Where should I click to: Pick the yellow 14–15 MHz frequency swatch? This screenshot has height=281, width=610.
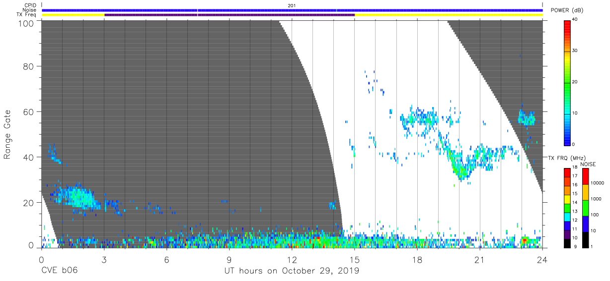pos(567,198)
